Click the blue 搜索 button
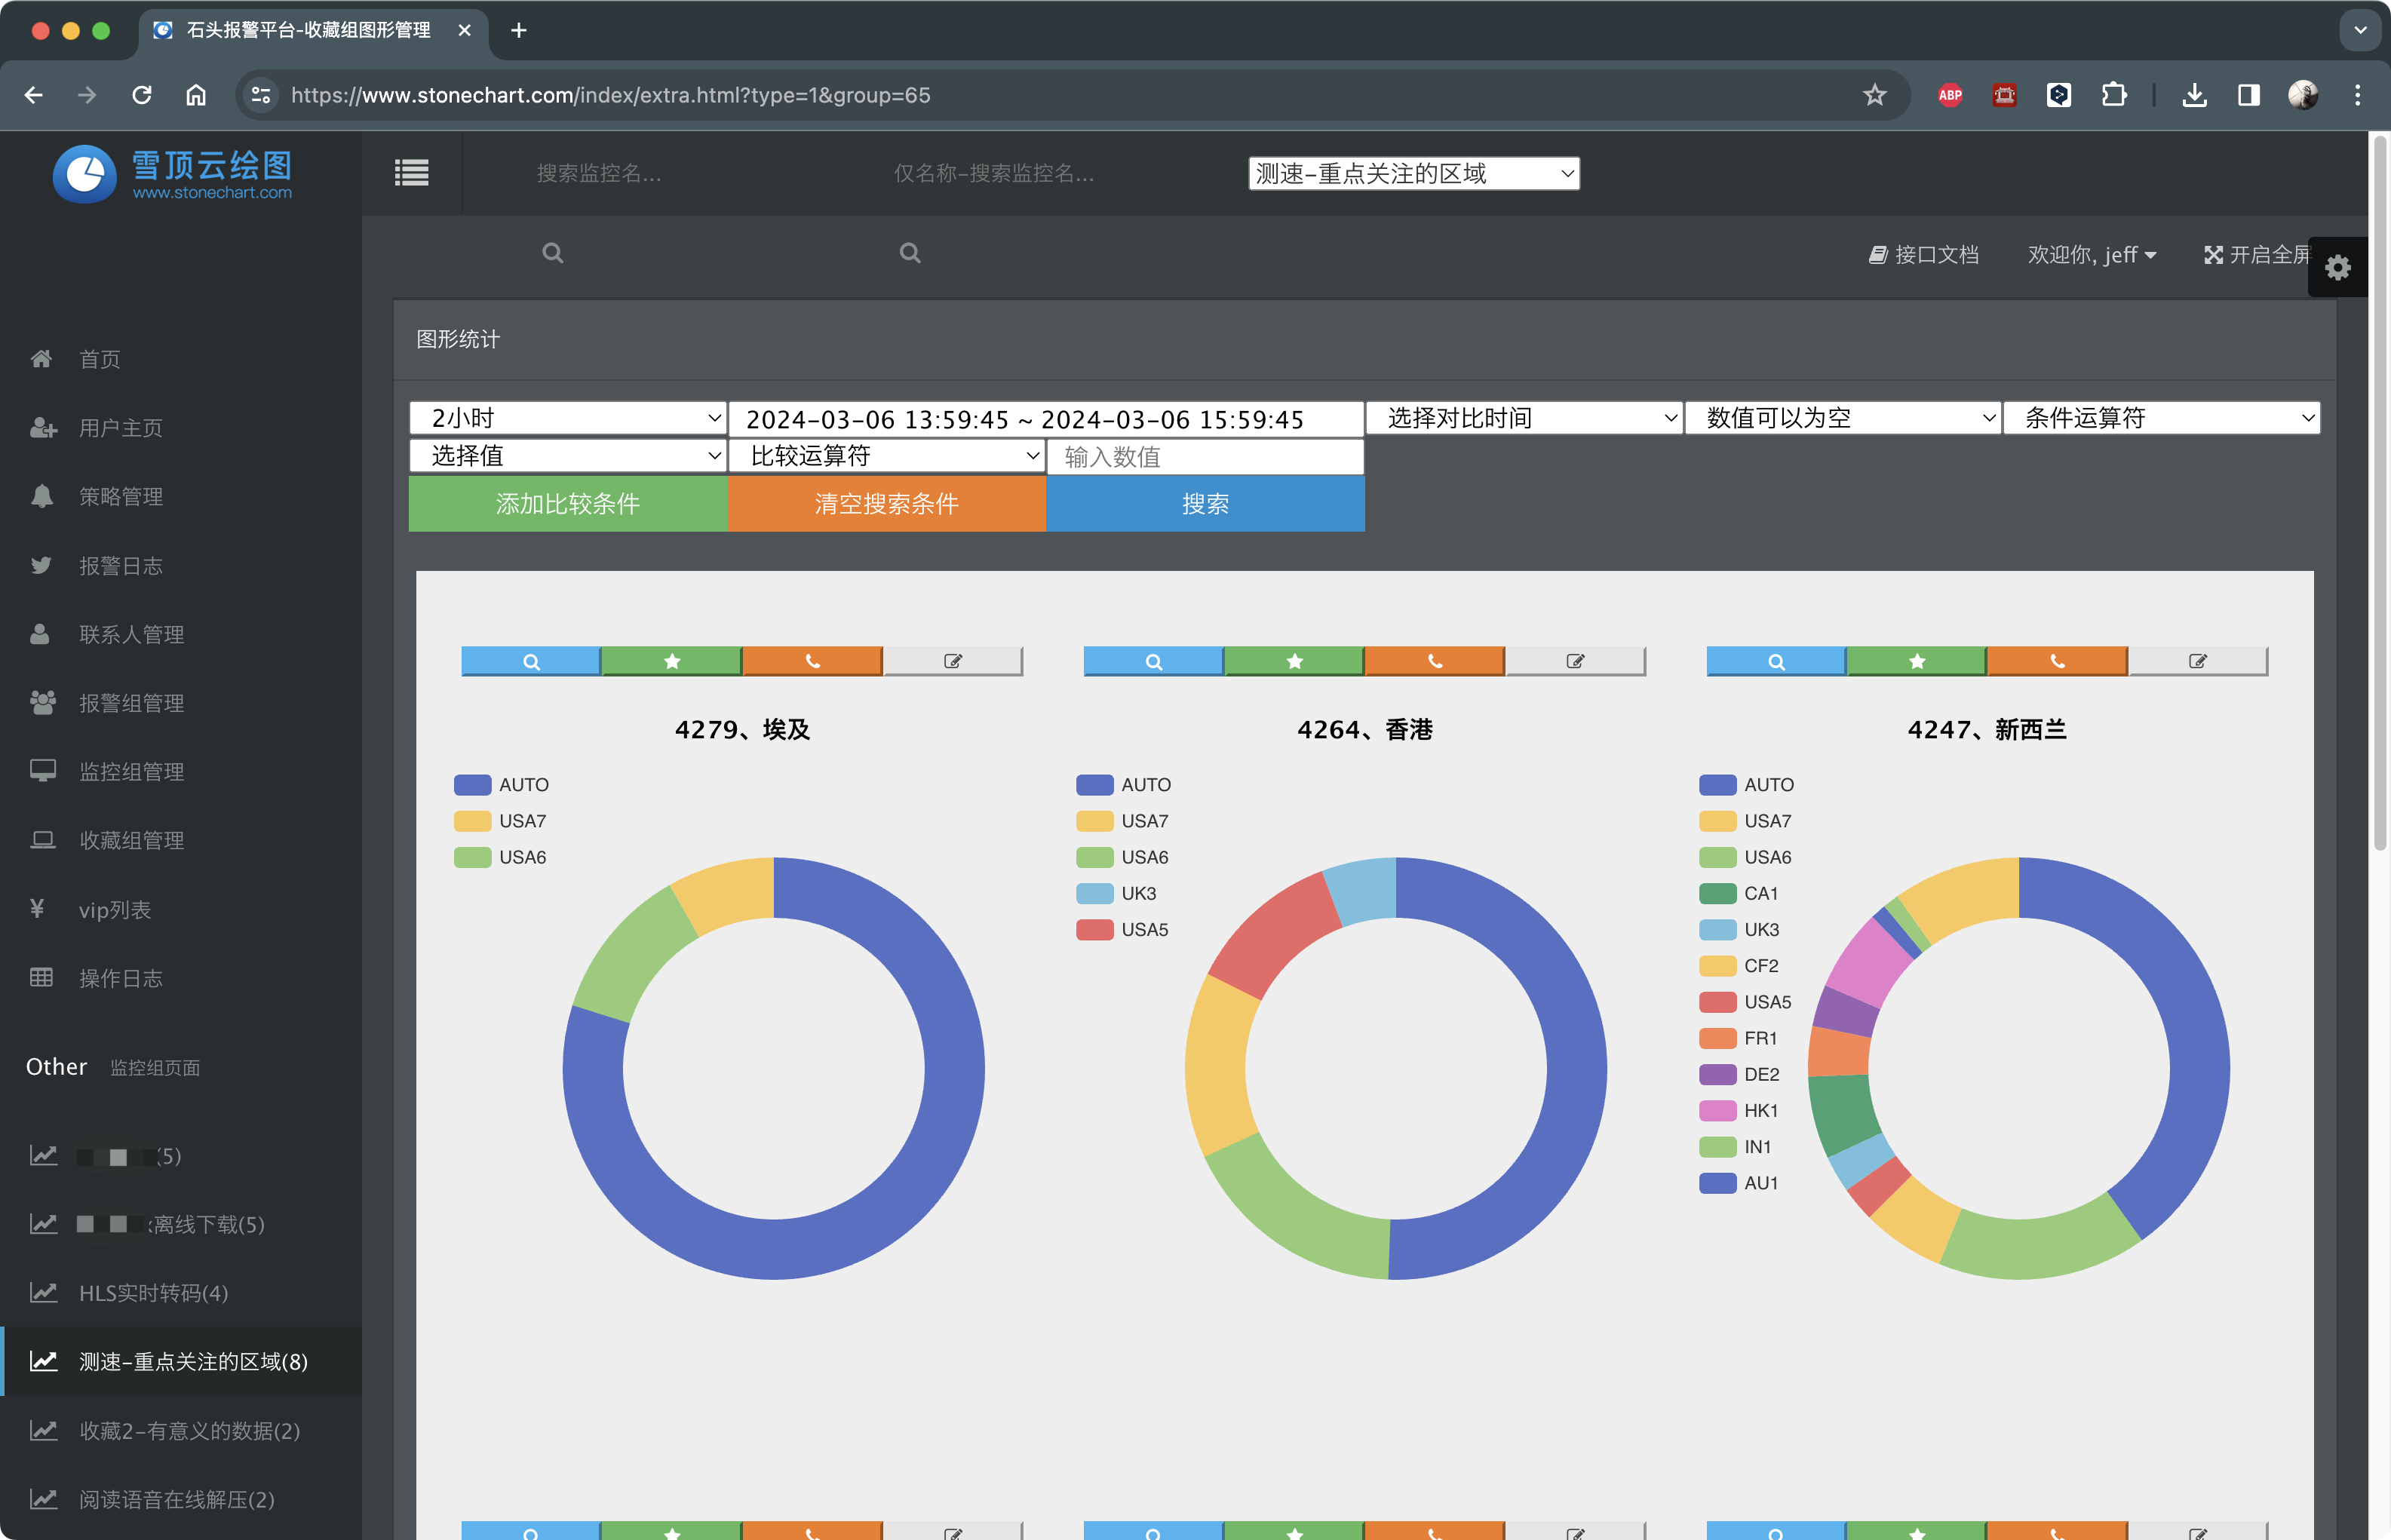 point(1204,504)
